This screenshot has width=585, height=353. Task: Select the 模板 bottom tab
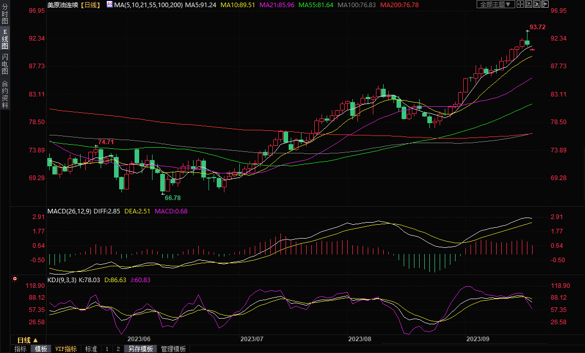click(x=41, y=349)
